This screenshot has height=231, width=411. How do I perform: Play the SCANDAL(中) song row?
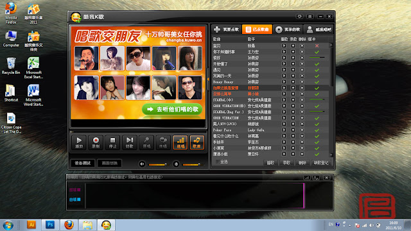coord(284,100)
